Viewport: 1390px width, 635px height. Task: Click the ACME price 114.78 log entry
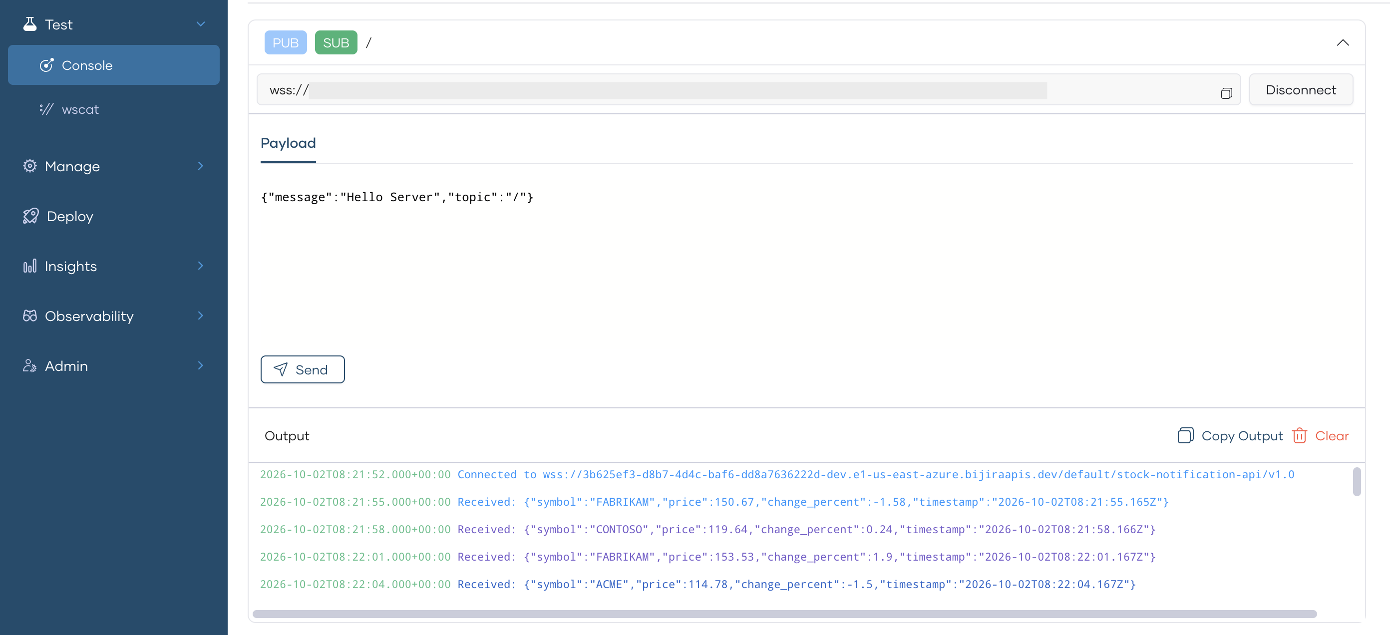pos(697,584)
